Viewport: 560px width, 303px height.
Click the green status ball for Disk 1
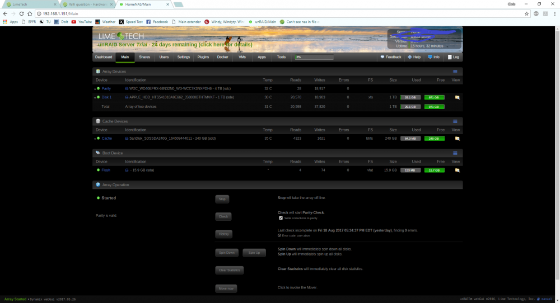point(98,97)
